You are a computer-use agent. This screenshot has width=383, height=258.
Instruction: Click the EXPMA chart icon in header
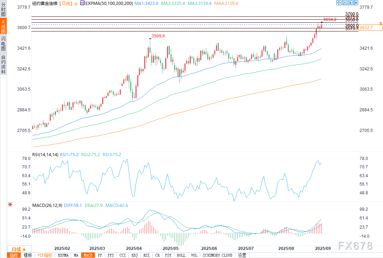click(x=82, y=3)
